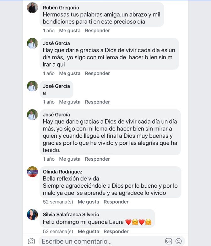Click Silvia Salafranca Silverio's profile photo
This screenshot has height=246, width=211.
(32, 214)
